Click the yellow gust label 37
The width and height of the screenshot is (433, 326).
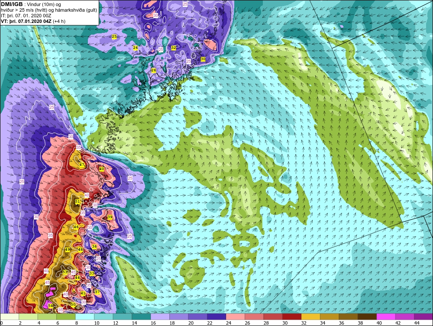pos(97,292)
